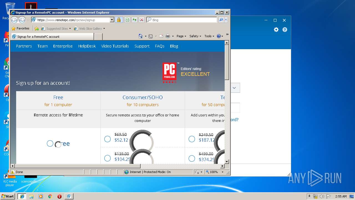Open a new blank tab
Image resolution: width=355 pixels, height=200 pixels.
coord(98,37)
